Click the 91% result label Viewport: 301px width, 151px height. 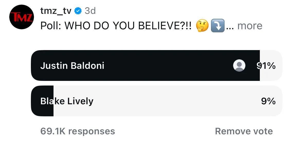pos(266,66)
